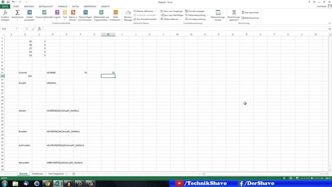This screenshot has height=187, width=332.
Task: Click the zoom slider handle
Action: tap(312, 178)
